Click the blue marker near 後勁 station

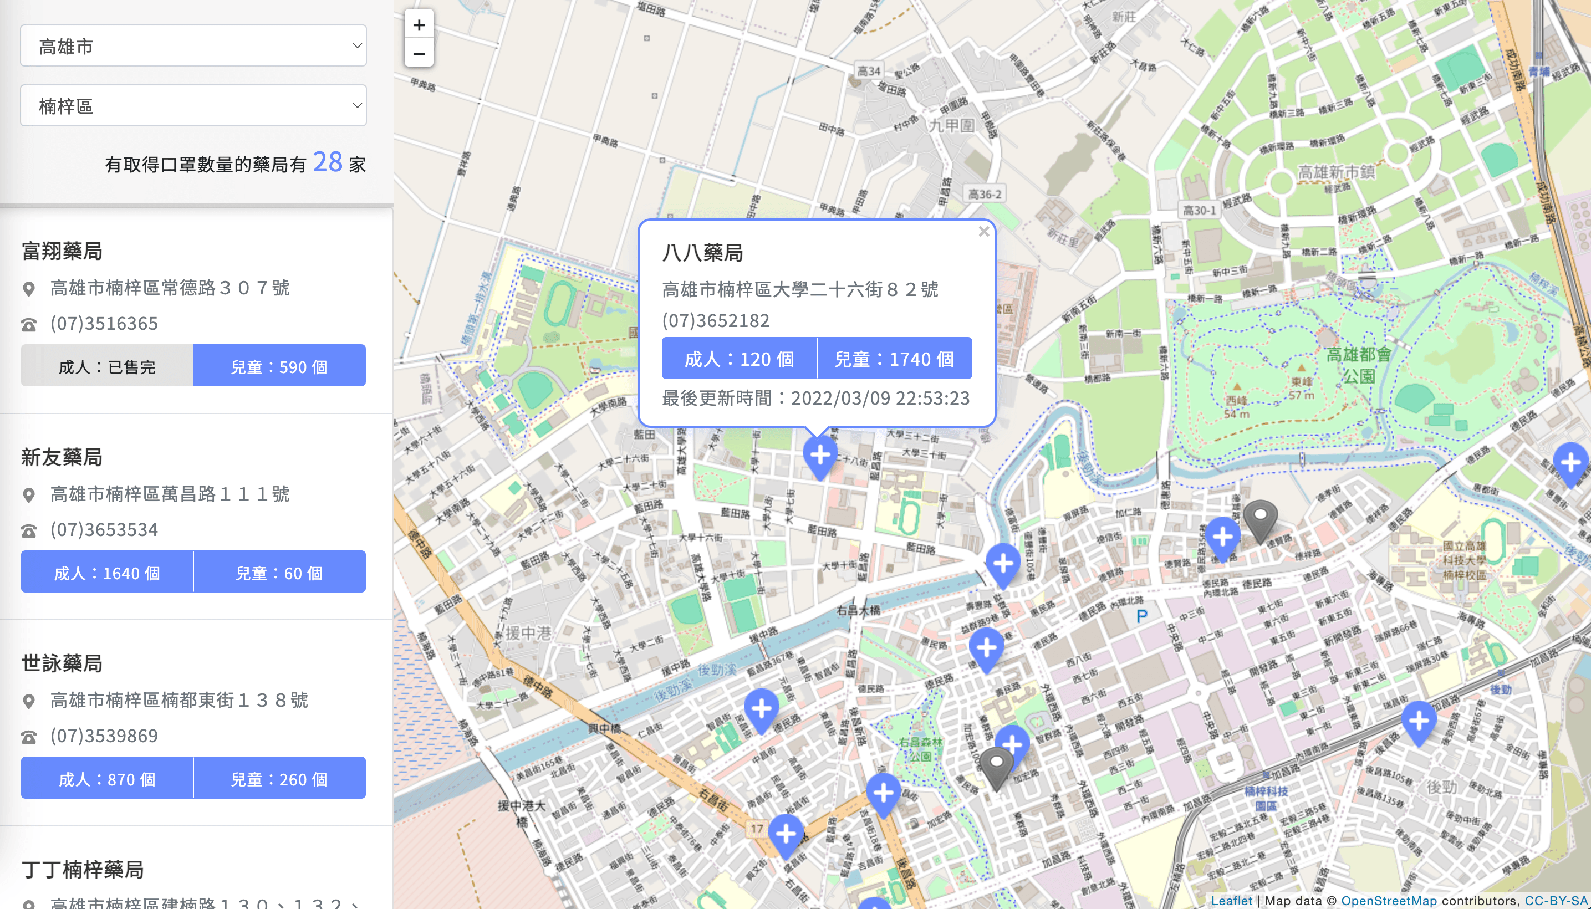(1419, 723)
